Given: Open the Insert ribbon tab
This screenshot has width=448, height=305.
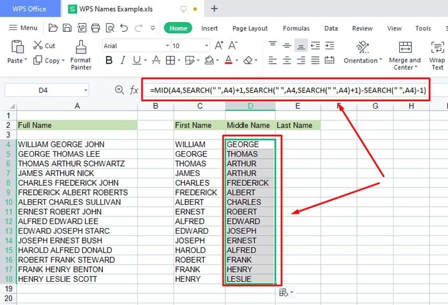Looking at the screenshot, I should click(209, 28).
